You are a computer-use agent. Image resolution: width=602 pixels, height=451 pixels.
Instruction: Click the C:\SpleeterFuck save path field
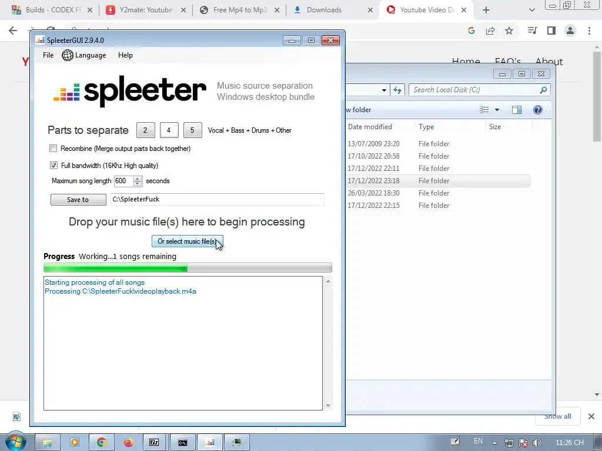click(218, 200)
